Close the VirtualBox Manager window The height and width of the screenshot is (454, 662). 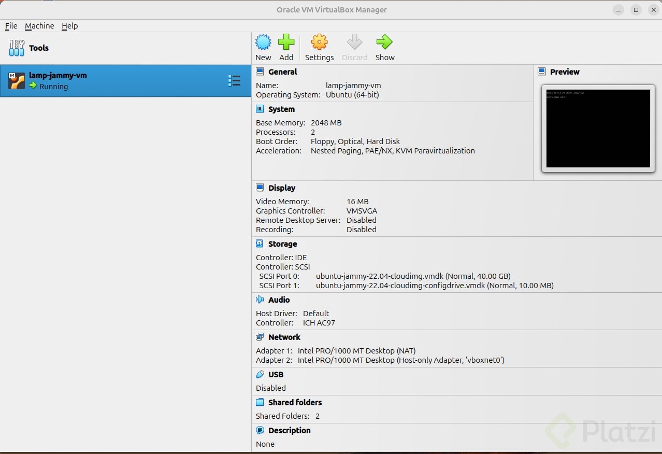coord(654,10)
